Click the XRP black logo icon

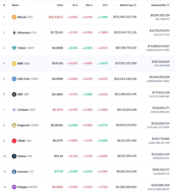pyautogui.click(x=14, y=94)
